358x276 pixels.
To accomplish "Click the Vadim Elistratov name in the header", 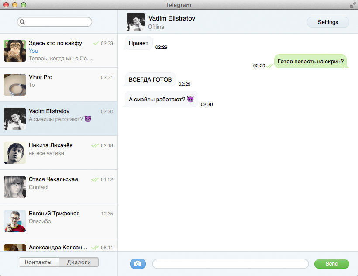I will 172,18.
